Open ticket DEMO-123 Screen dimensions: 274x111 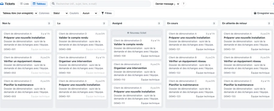192,89
